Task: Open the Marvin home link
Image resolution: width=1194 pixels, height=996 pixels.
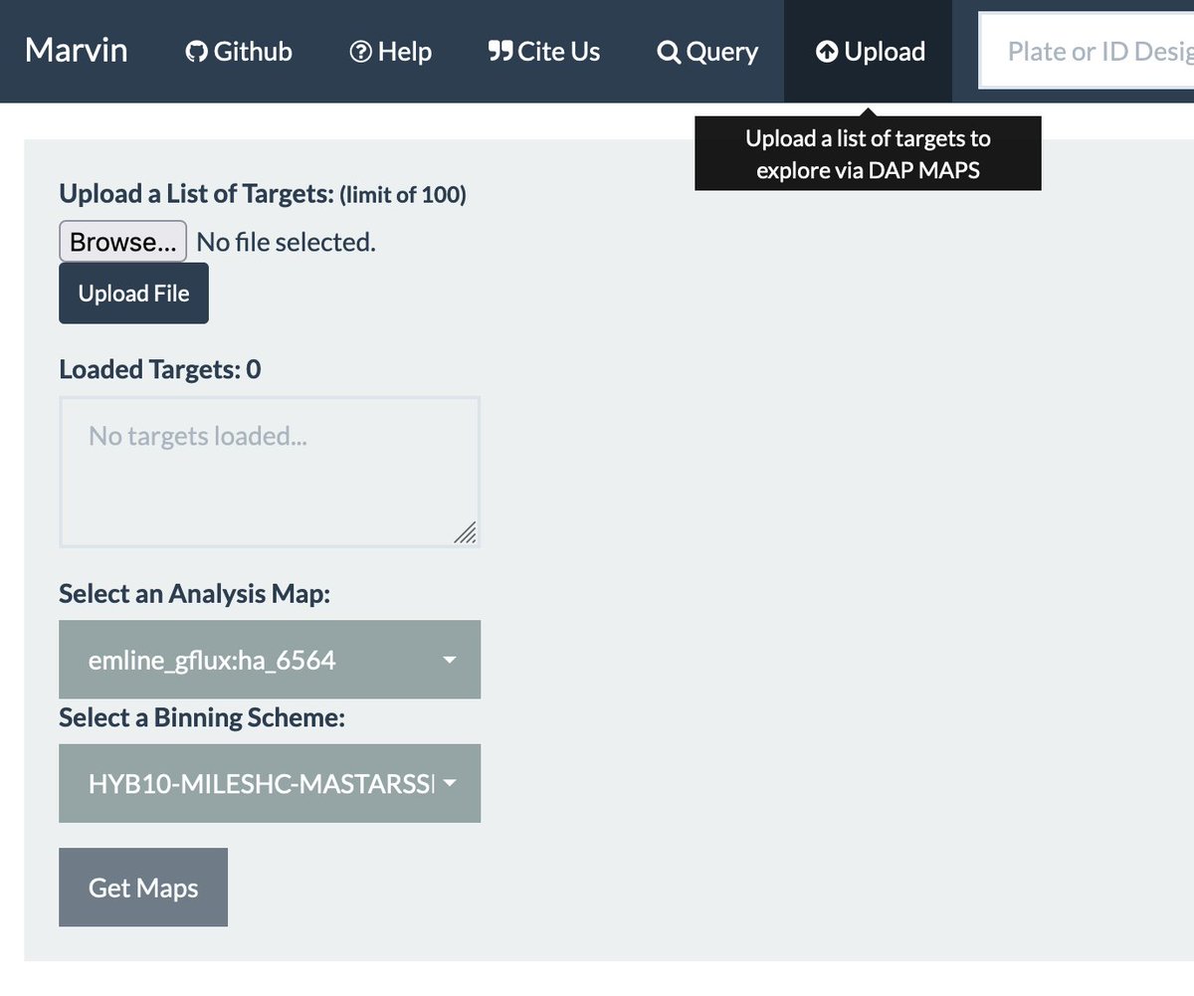Action: click(76, 51)
